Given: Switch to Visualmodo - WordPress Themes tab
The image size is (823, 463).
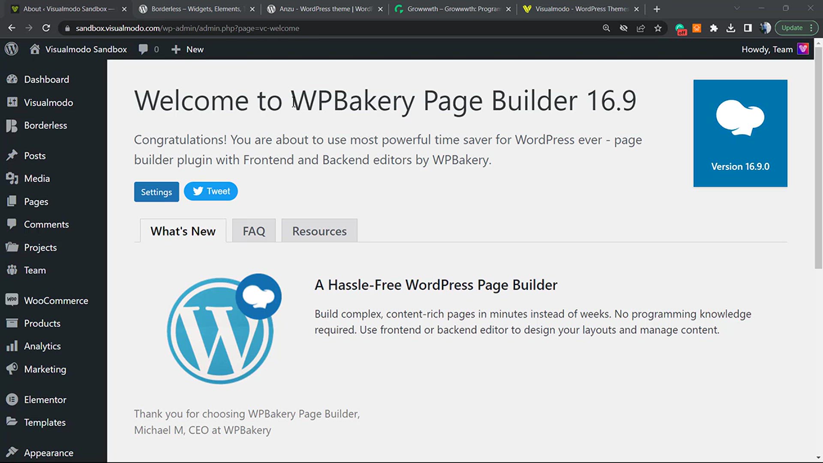Looking at the screenshot, I should click(582, 9).
